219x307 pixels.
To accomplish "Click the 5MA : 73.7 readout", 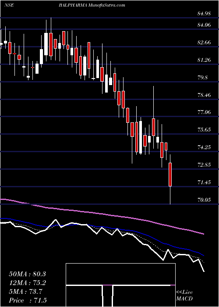I will coord(25,292).
